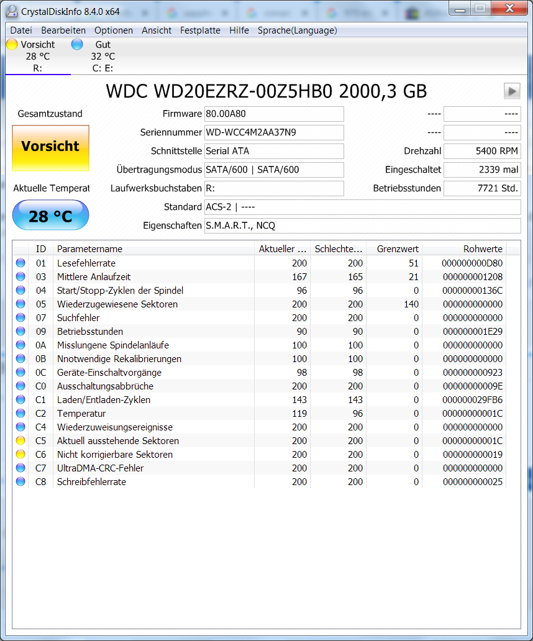Click the Laufwerksbuchstaben field R:
533x641 pixels.
(x=274, y=188)
